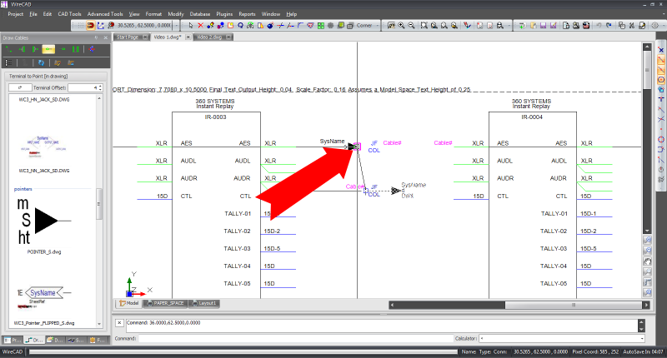This screenshot has height=358, width=667.
Task: Switch to the Start Page tab
Action: coord(128,37)
